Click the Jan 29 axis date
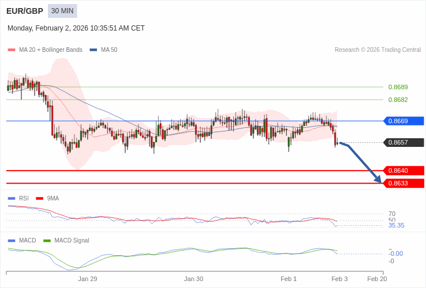Image resolution: width=426 pixels, height=288 pixels. coord(88,279)
